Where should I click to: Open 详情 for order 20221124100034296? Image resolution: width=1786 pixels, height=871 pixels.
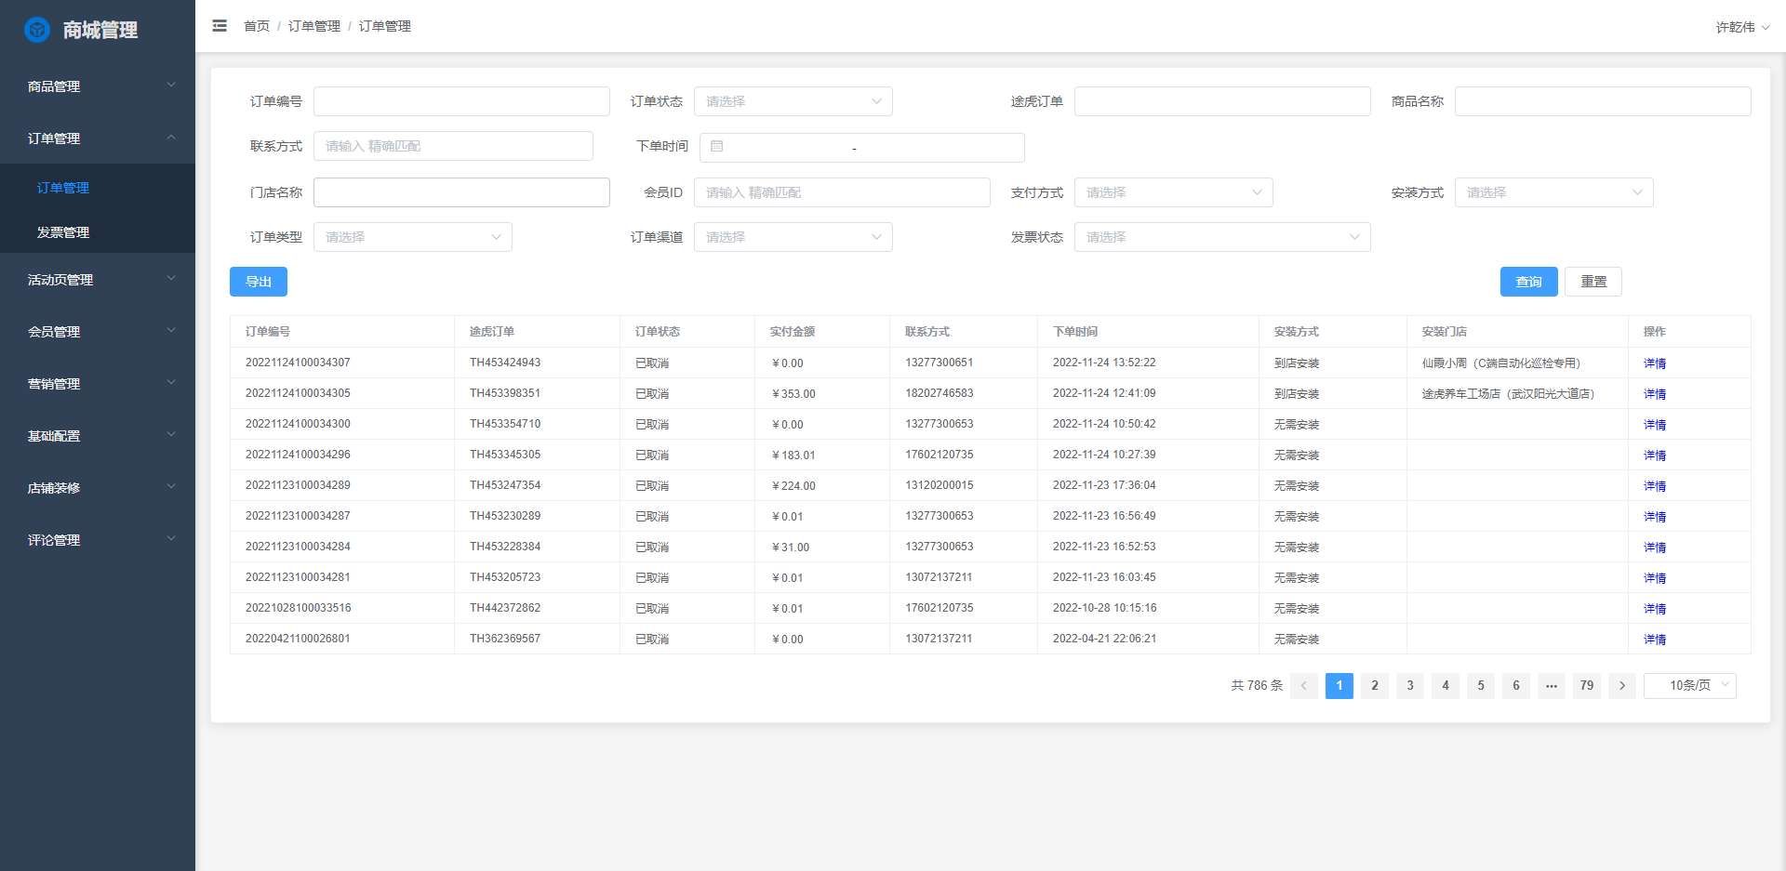[1655, 455]
